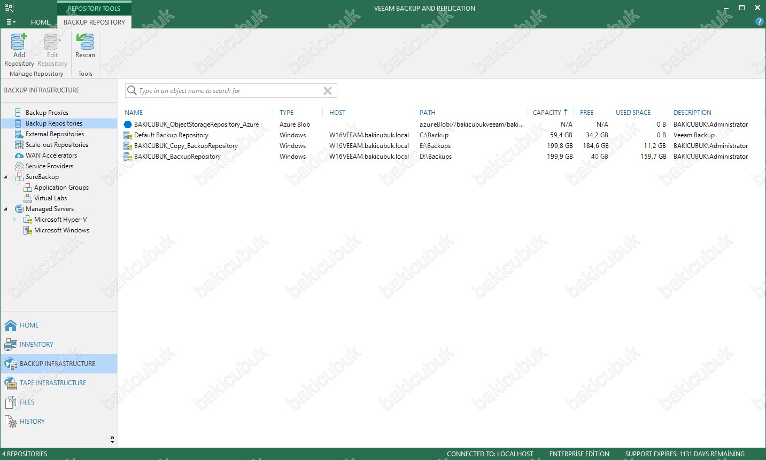
Task: Expand the Microsoft Hyper-V node
Action: click(14, 220)
